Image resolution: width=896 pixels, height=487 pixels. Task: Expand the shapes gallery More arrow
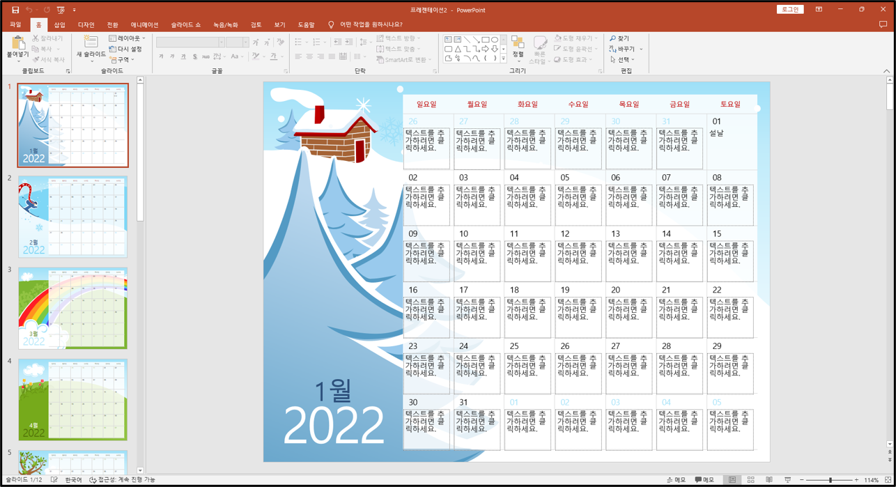(504, 59)
